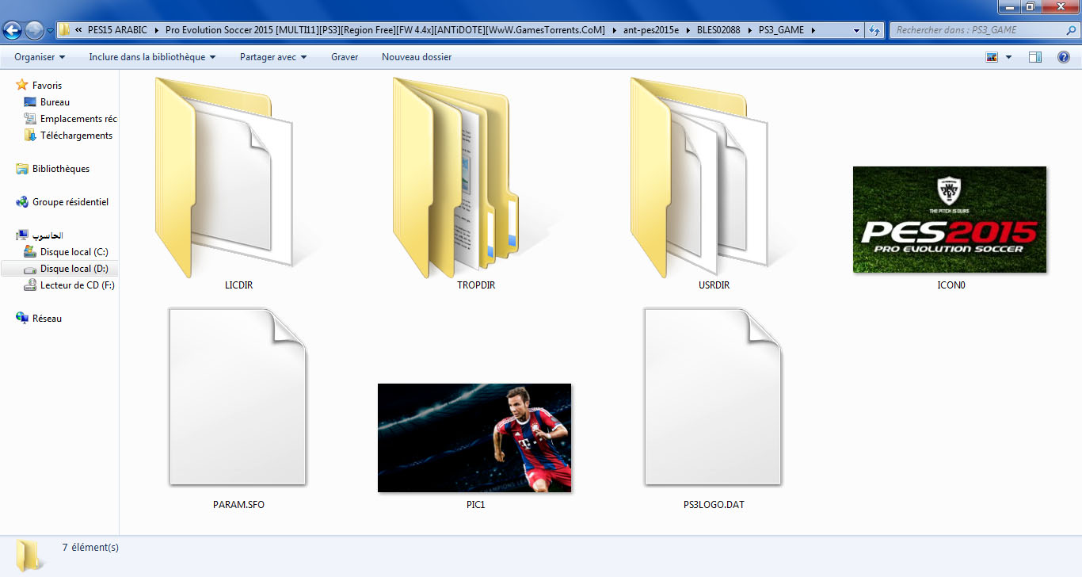Navigate to Téléchargements in Favoris
The image size is (1082, 577).
76,136
